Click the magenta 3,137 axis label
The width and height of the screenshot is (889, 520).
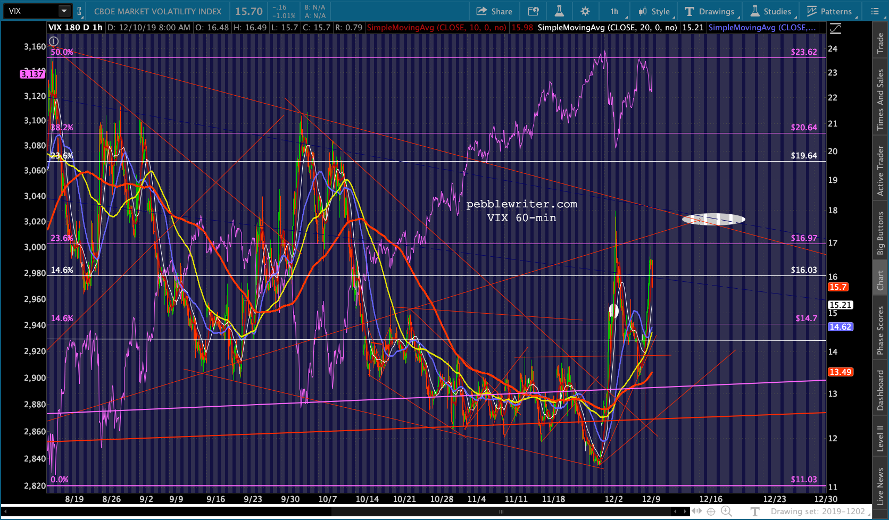coord(32,74)
